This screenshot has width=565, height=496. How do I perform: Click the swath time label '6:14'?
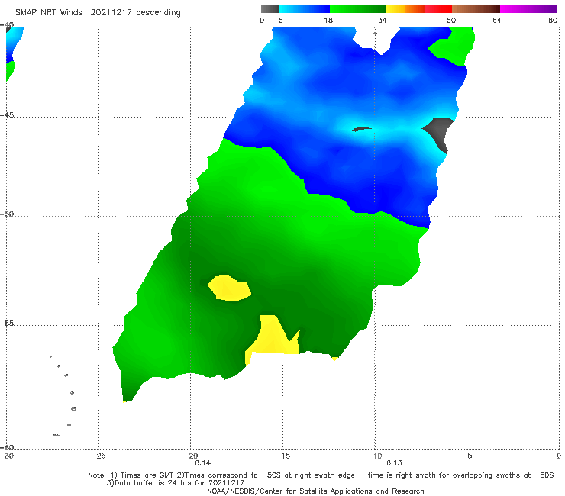pos(203,463)
